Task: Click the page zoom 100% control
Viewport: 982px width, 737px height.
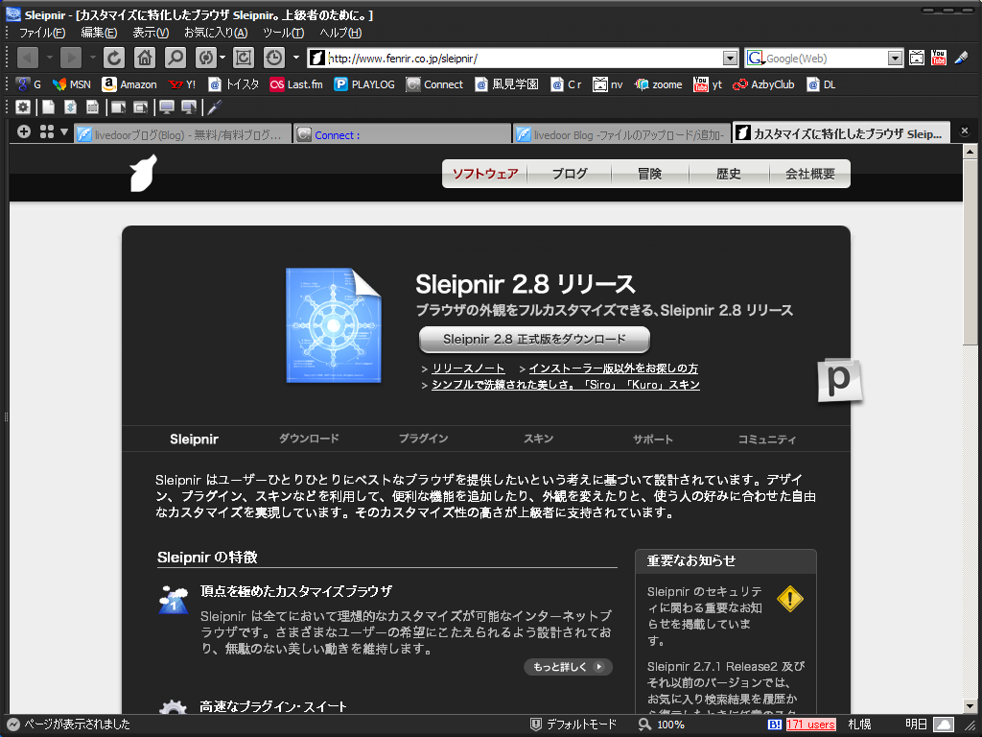Action: (662, 725)
